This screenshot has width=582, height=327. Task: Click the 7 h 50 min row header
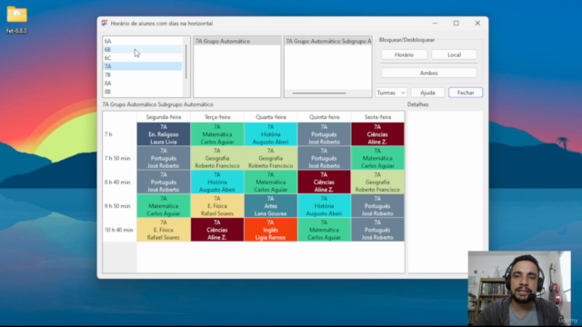pos(119,158)
